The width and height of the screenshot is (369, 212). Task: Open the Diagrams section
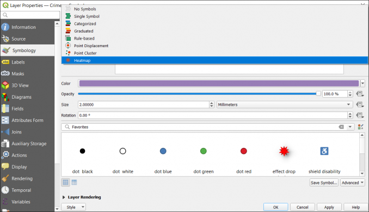point(27,97)
